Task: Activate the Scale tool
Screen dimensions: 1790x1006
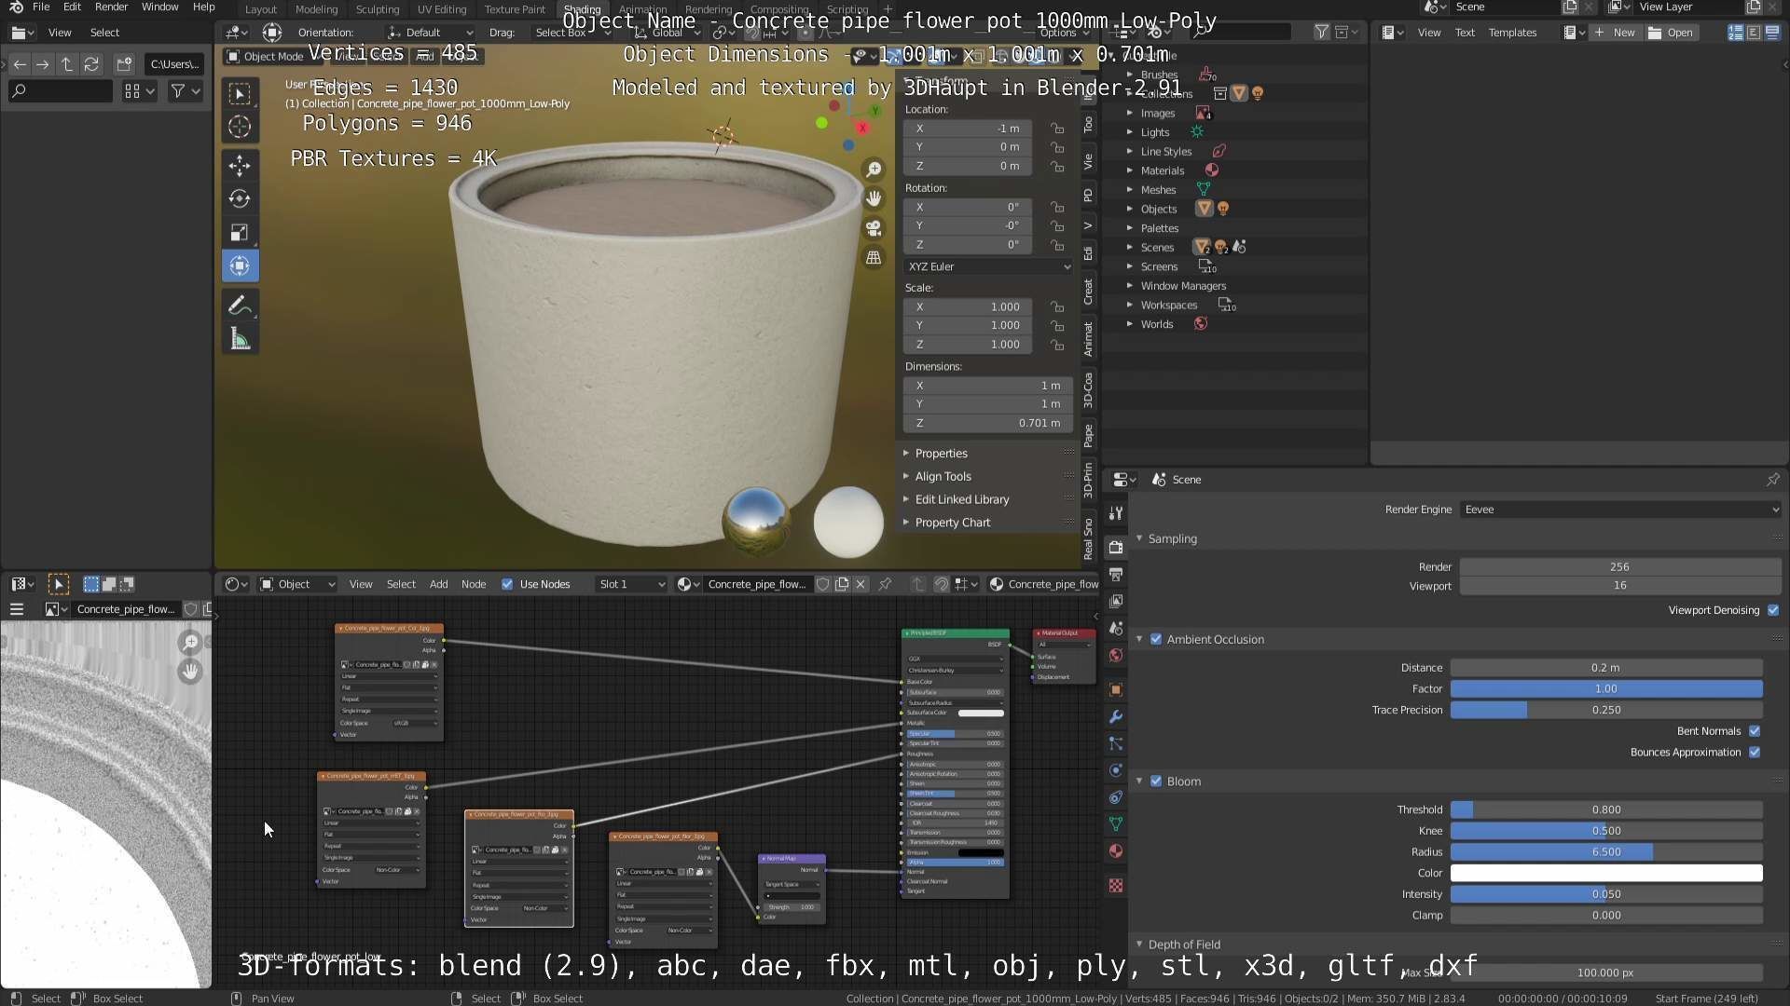Action: pos(240,232)
